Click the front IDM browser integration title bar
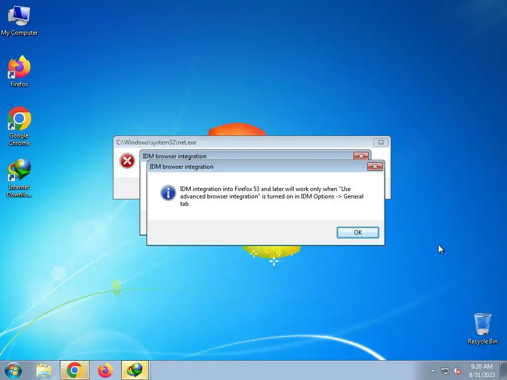 (x=257, y=167)
